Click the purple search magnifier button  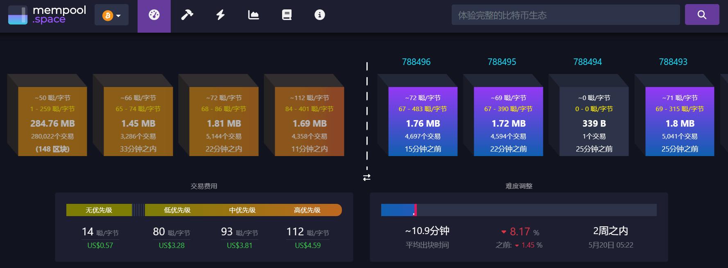(702, 15)
